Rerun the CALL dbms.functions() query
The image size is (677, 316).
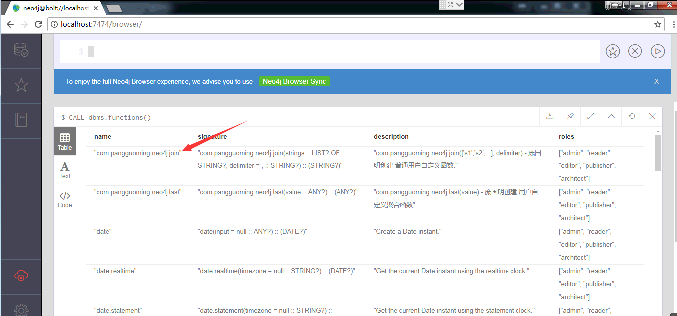[x=632, y=116]
